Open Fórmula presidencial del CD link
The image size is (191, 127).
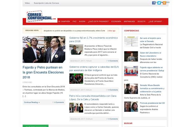tap(152, 103)
